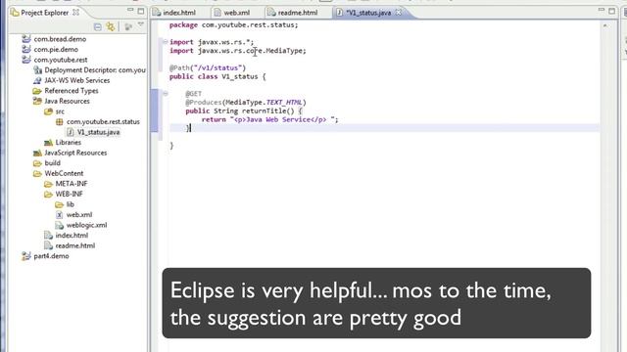Select the com.youtube.rest.status package
Image resolution: width=627 pixels, height=352 pixels.
pyautogui.click(x=103, y=121)
